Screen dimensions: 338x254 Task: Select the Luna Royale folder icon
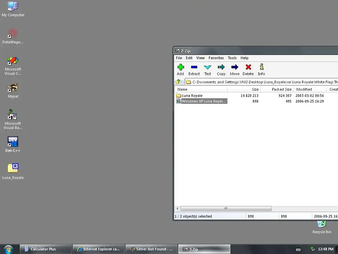pos(178,96)
